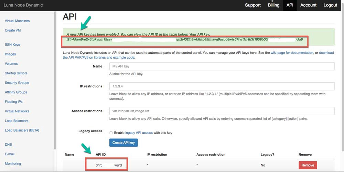Go to Security Groups in the sidebar

coord(17,83)
